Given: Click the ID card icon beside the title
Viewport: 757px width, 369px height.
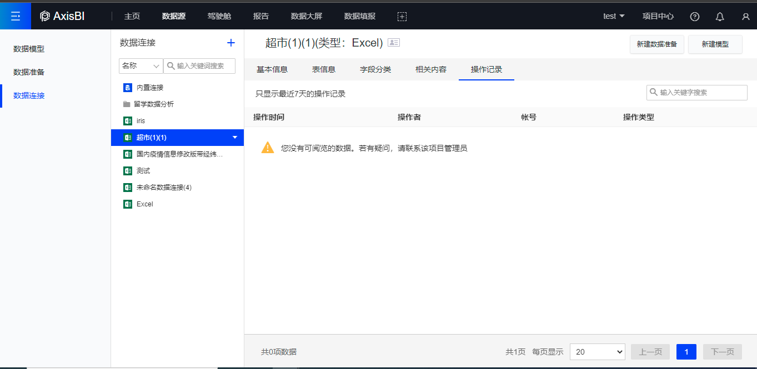Looking at the screenshot, I should coord(394,43).
